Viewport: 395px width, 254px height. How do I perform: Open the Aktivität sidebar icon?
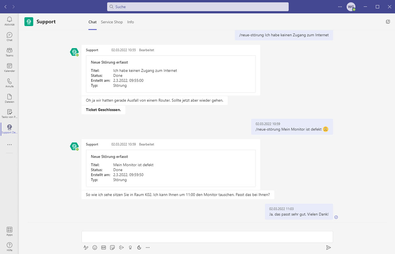click(x=9, y=20)
